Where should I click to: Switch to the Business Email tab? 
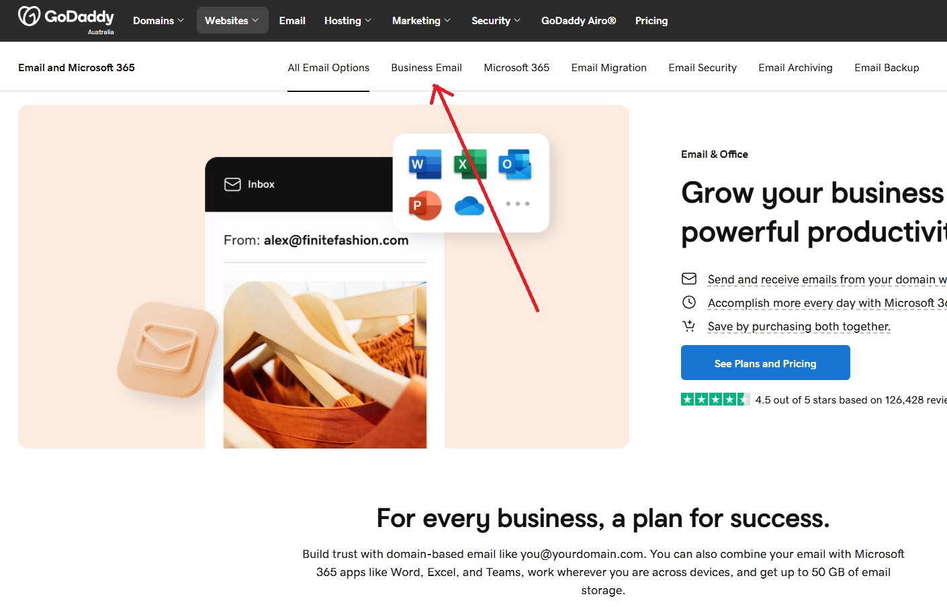click(426, 68)
